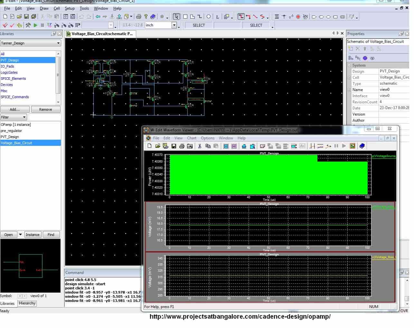Open the Options menu in W-Edit
The image size is (414, 328).
[208, 138]
